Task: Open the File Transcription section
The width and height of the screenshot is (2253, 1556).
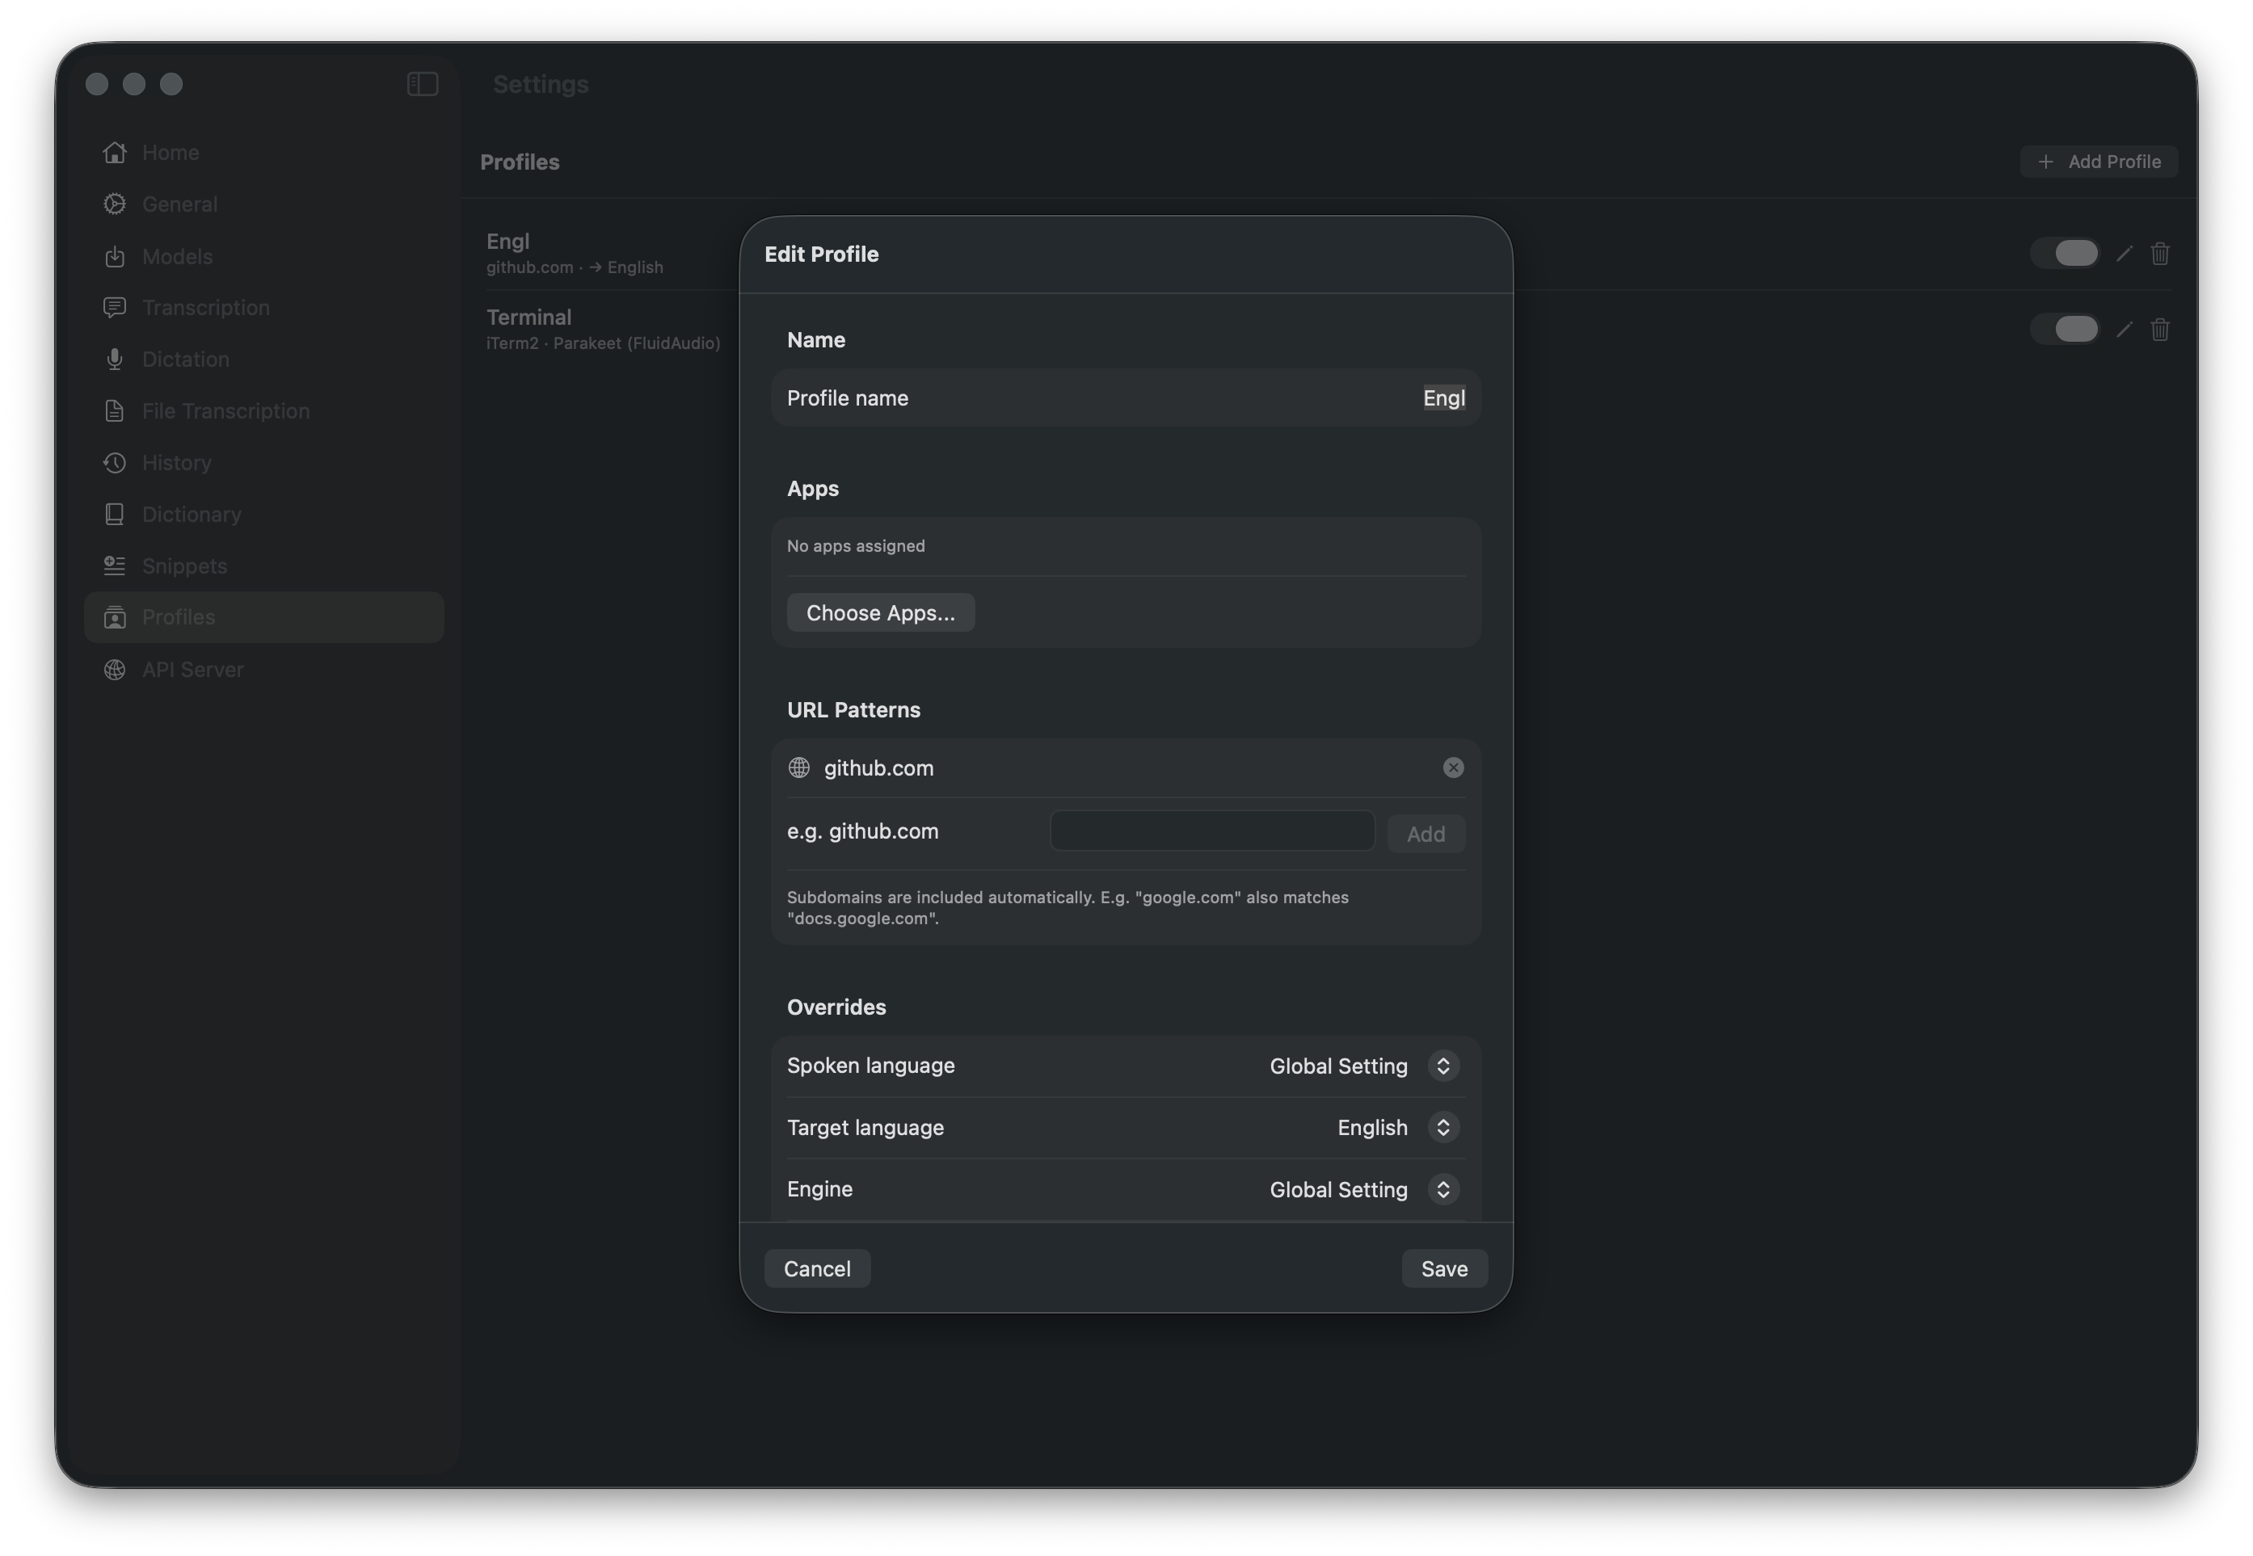Action: tap(226, 410)
